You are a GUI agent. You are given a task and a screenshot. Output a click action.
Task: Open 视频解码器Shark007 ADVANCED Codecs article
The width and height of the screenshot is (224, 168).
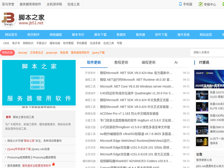(x=136, y=161)
